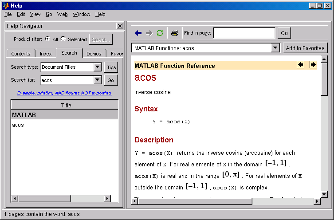334x220 pixels.
Task: Click the MATLAB icon in title bar
Action: pos(6,5)
